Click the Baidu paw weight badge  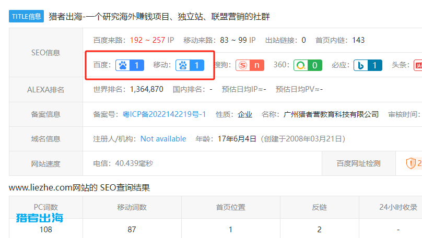click(x=130, y=65)
